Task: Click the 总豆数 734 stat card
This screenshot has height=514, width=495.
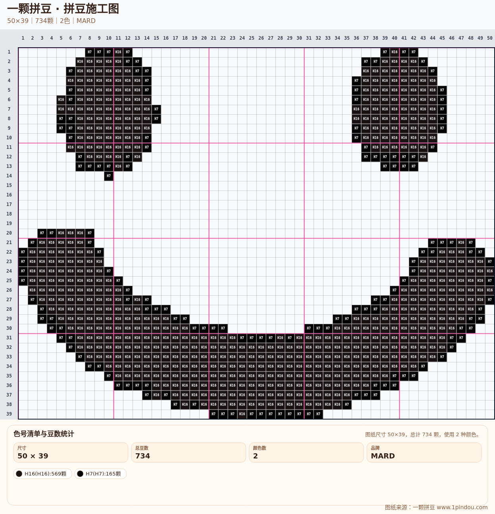Action: pos(189,452)
